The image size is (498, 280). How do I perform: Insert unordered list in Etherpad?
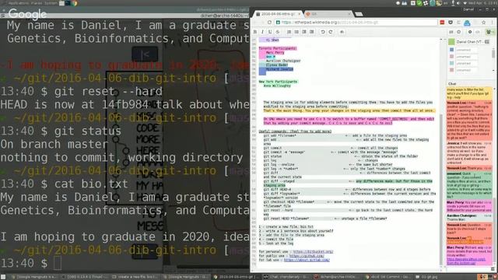click(x=296, y=32)
